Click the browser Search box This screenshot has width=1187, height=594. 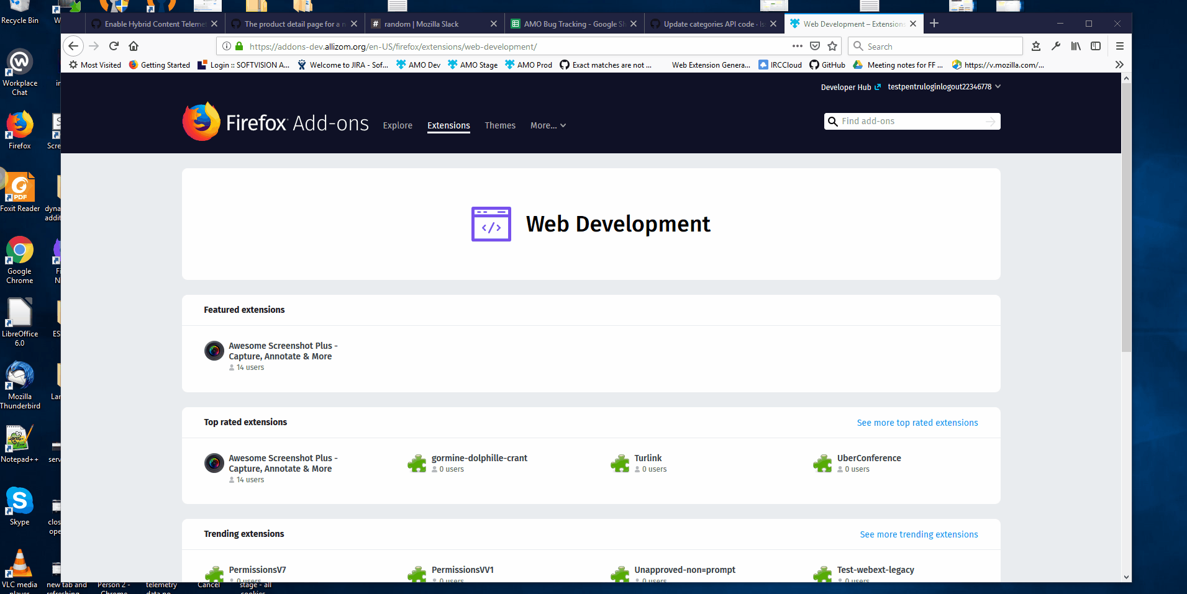pyautogui.click(x=935, y=46)
